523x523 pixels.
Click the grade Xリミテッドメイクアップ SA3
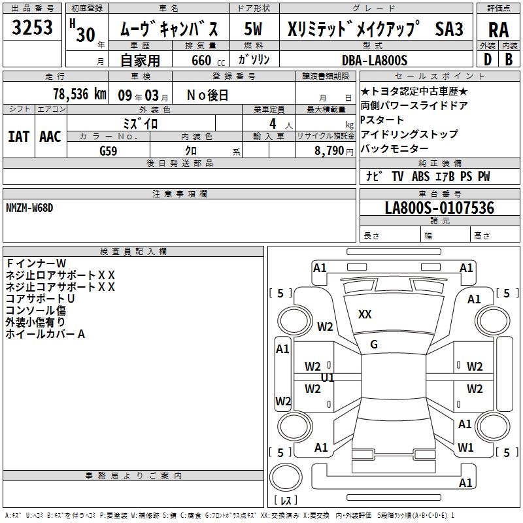pyautogui.click(x=375, y=29)
